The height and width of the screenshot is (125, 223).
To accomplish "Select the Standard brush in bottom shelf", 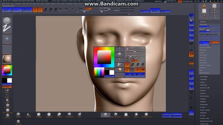I will tap(18, 115).
